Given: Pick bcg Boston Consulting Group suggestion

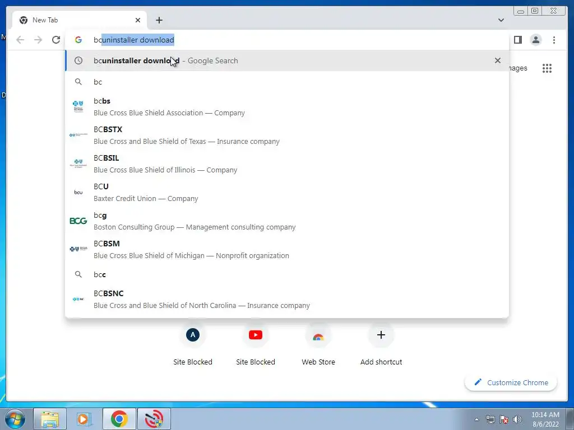Looking at the screenshot, I should tap(286, 221).
